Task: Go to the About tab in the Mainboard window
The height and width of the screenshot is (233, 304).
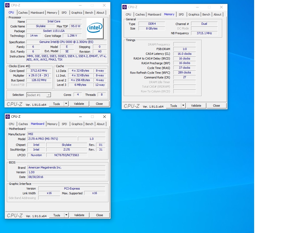Action: (101, 124)
